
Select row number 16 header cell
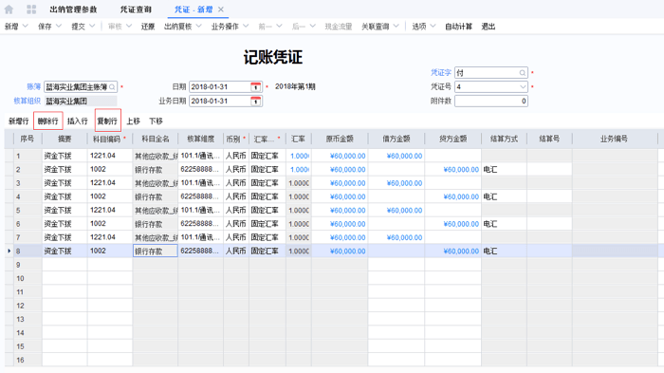pos(27,360)
